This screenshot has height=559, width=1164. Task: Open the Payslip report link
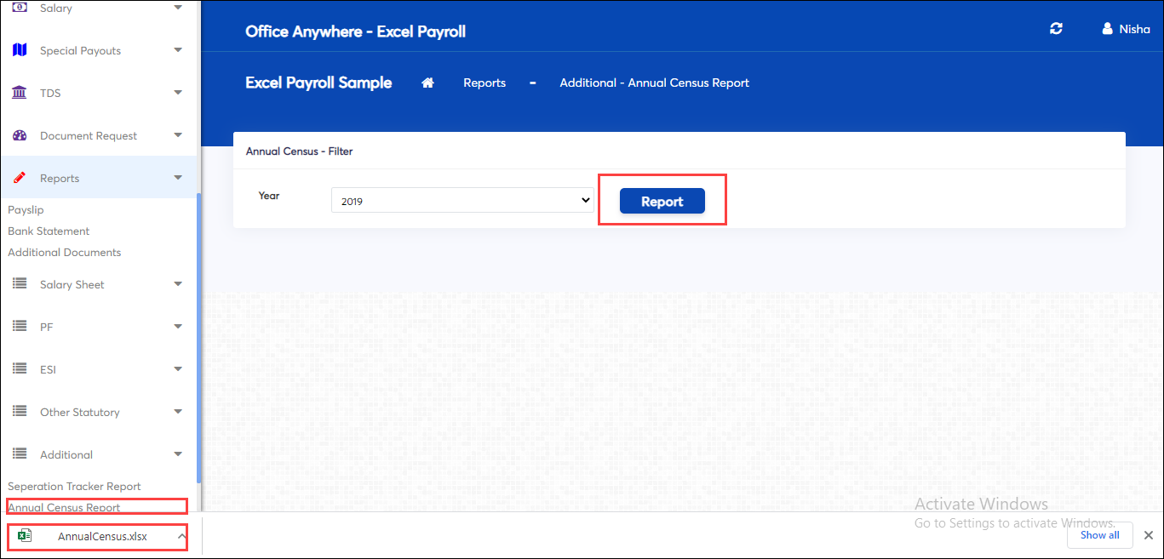26,209
